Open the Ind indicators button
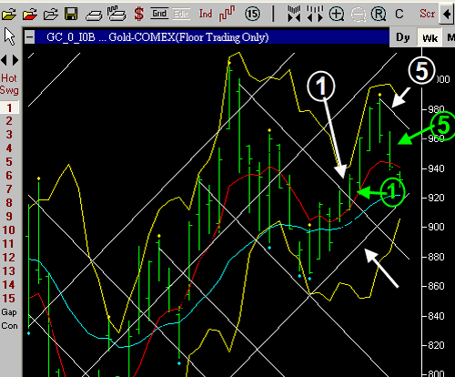The image size is (455, 377). click(206, 14)
